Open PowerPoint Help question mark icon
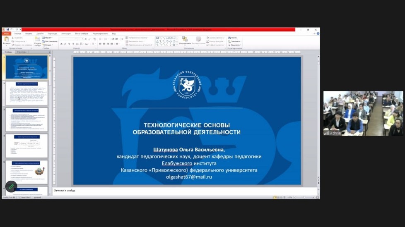 pyautogui.click(x=317, y=33)
